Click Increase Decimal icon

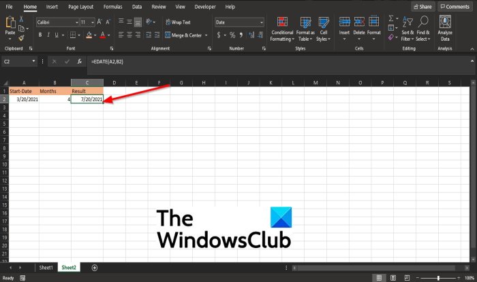[x=251, y=35]
